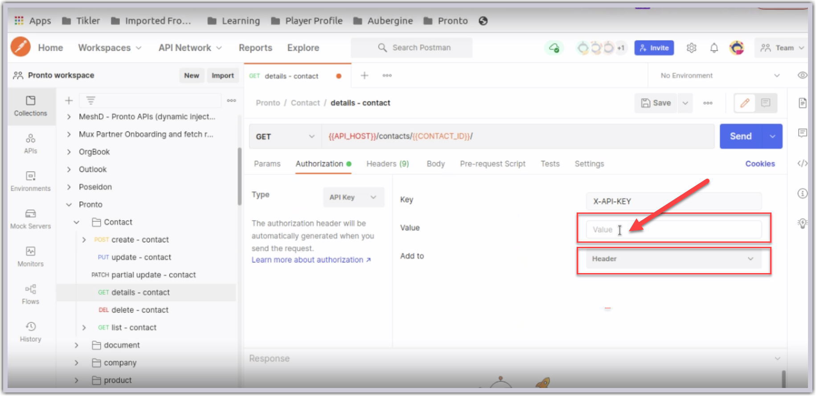Click the cloud sync status icon
The width and height of the screenshot is (816, 396).
(x=554, y=48)
